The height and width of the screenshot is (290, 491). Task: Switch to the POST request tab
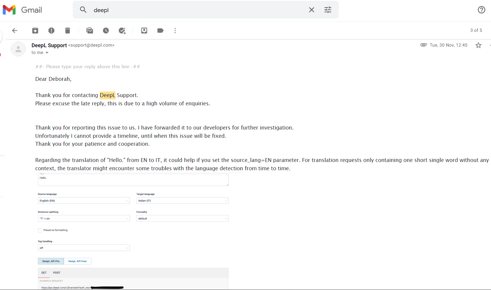pyautogui.click(x=57, y=273)
